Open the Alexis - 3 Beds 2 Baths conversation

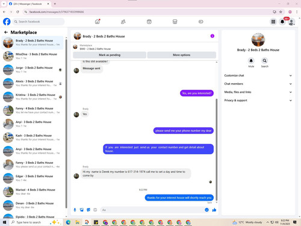[33, 83]
